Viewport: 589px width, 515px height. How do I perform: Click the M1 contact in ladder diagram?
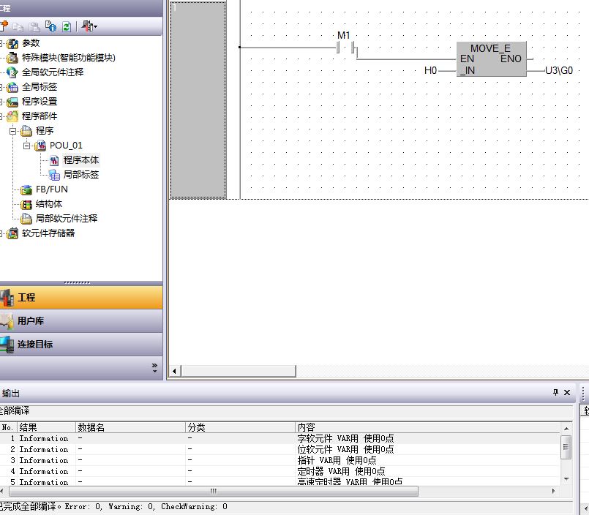coord(344,48)
